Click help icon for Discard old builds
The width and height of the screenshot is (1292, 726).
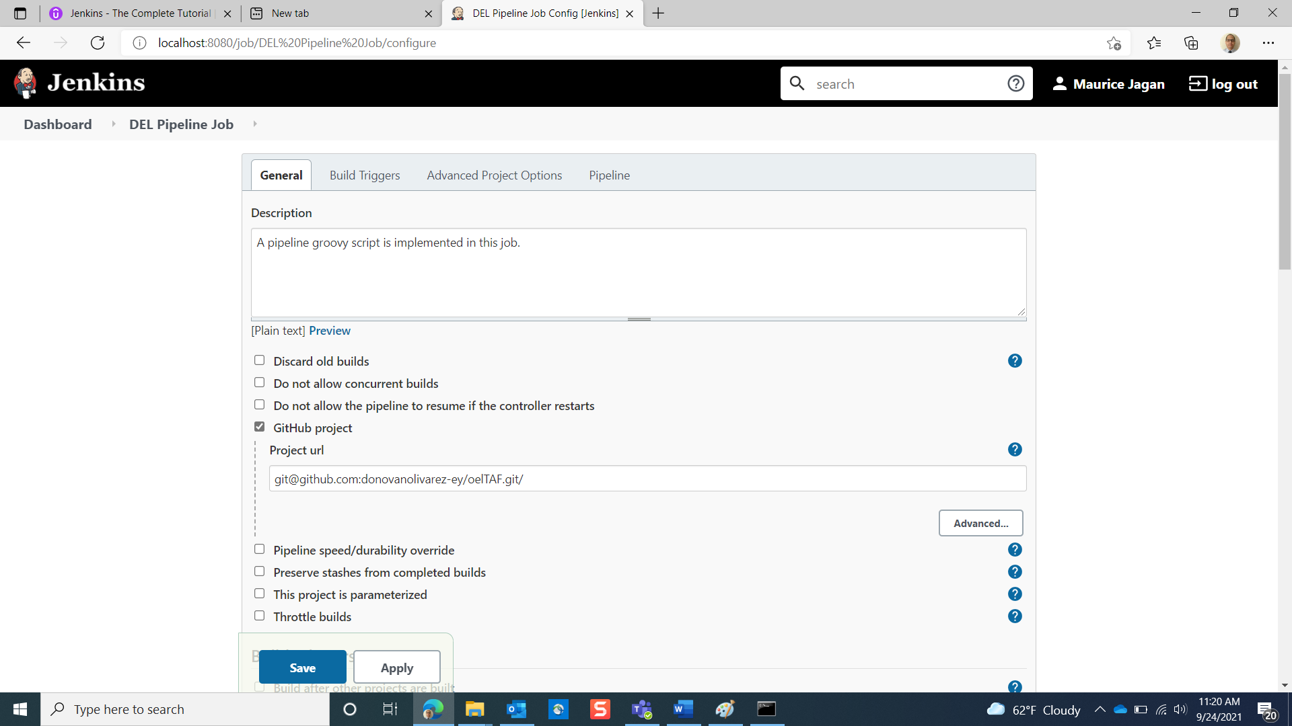click(1015, 361)
